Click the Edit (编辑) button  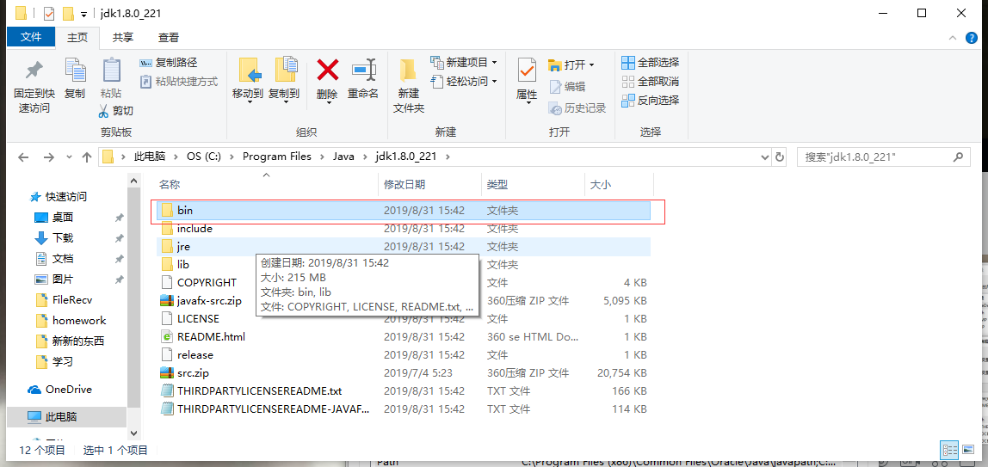pos(567,87)
